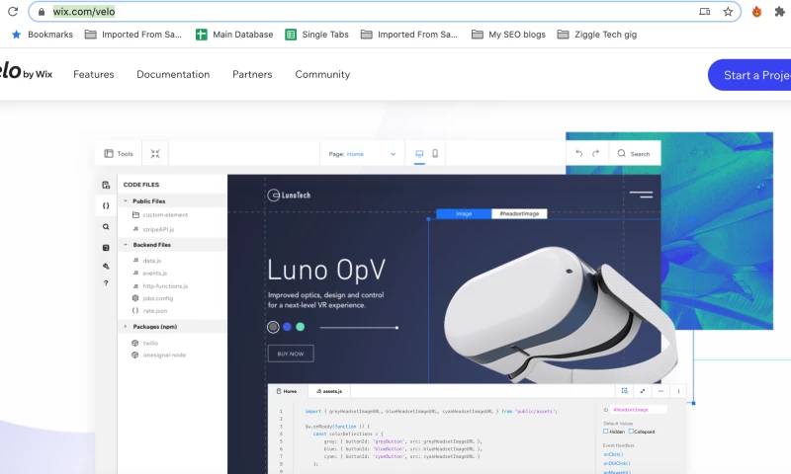
Task: Bookmark this page with the star icon
Action: tap(729, 12)
